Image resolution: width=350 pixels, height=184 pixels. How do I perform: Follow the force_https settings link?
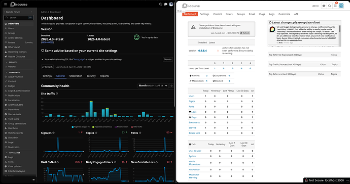pos(79,60)
